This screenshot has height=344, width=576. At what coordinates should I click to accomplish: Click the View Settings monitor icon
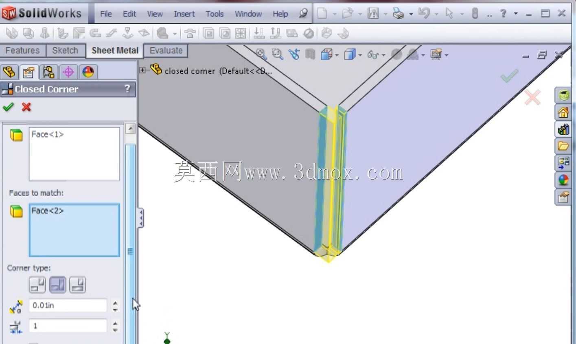(436, 54)
